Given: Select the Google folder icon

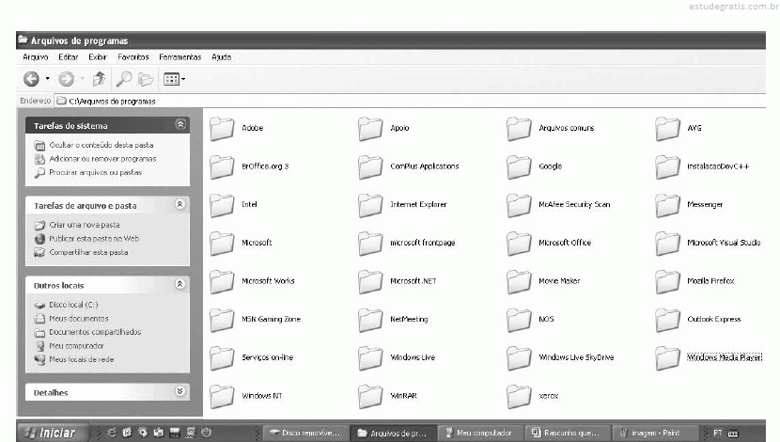Looking at the screenshot, I should [x=519, y=166].
